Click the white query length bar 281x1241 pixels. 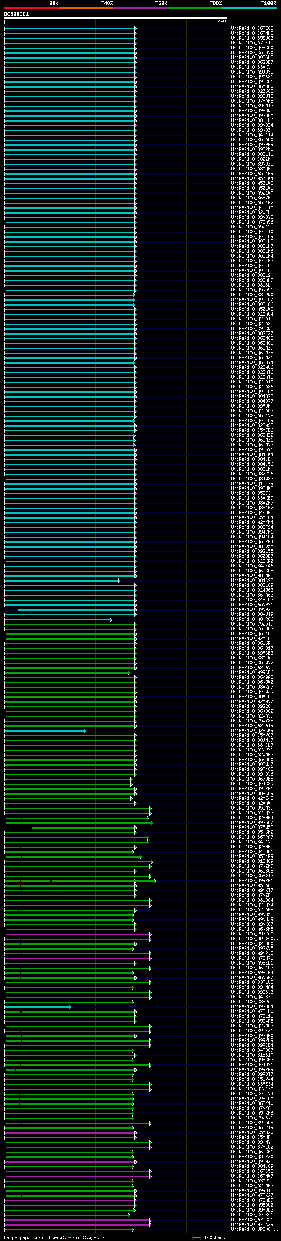116,18
